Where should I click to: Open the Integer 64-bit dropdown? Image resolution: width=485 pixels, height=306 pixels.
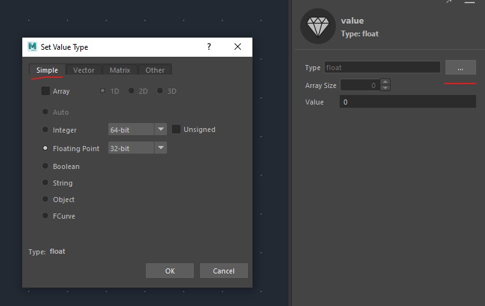137,129
